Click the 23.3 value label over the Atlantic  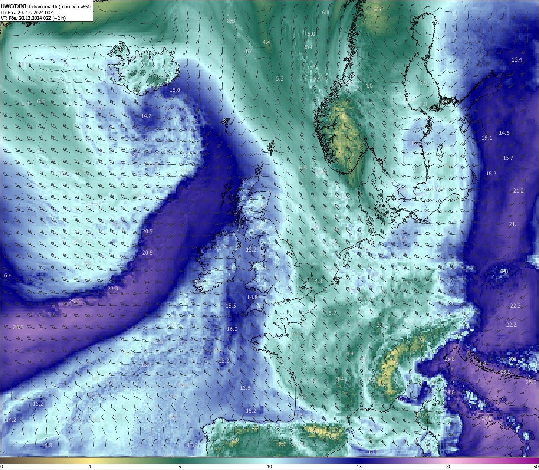[113, 289]
